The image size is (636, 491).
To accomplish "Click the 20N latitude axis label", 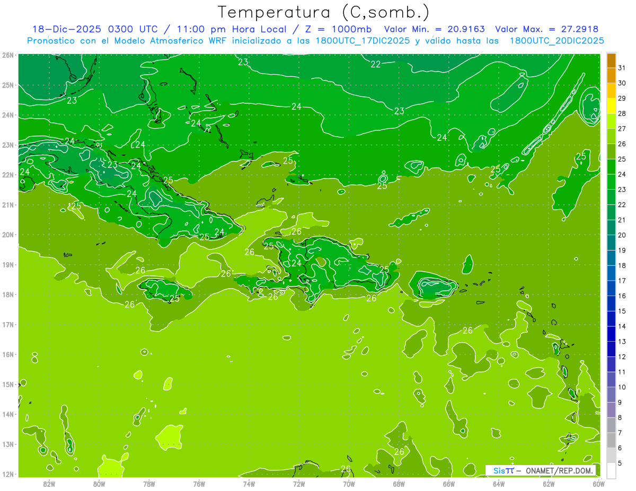I will [8, 235].
